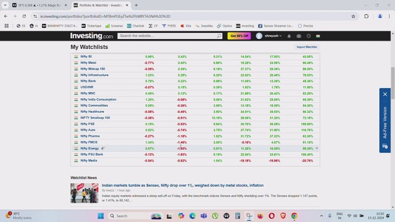
Task: Open the portfolio briefcase icon in header
Action: 299,36
